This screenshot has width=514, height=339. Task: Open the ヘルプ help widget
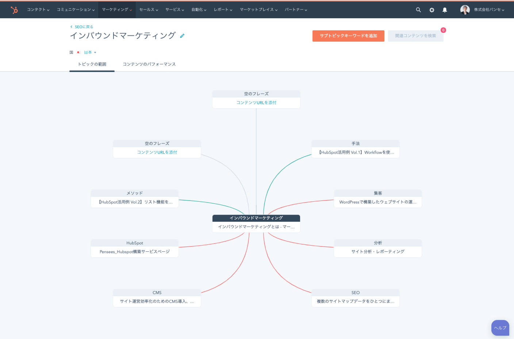500,328
